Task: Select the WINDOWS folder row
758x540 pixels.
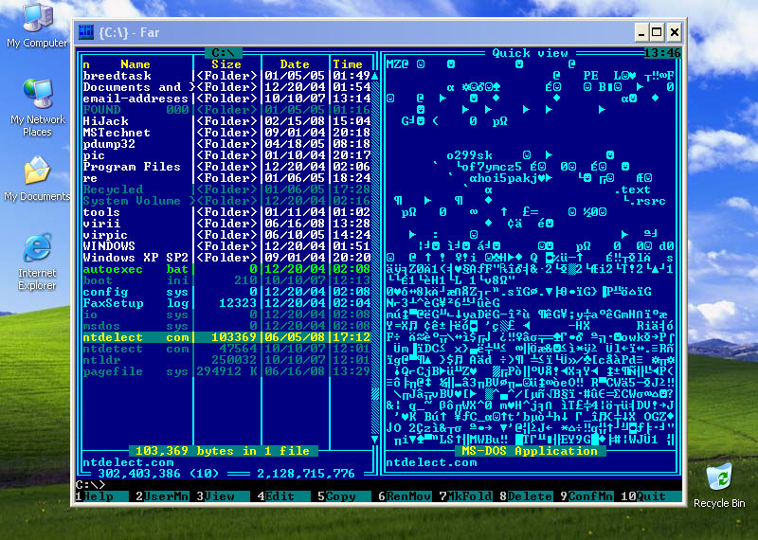Action: [x=226, y=246]
